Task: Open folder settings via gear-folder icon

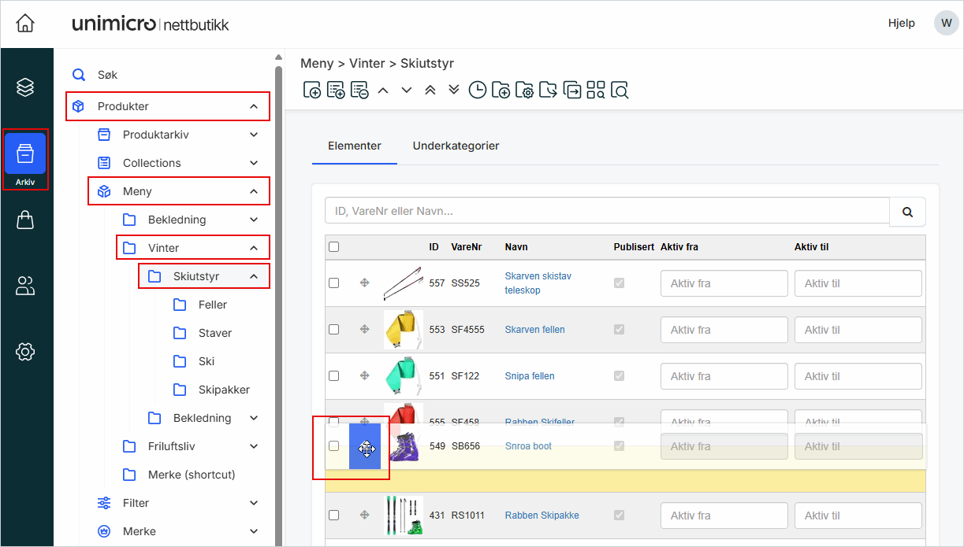Action: tap(525, 91)
